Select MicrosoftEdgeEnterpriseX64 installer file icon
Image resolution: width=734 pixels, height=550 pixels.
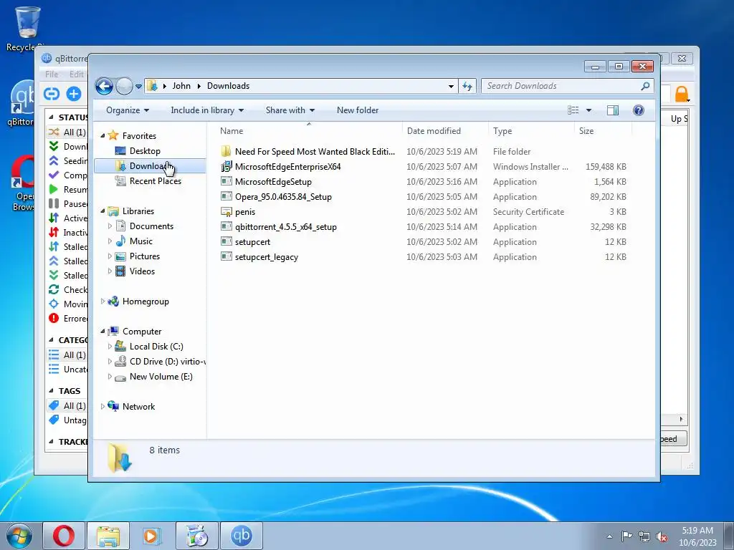point(227,166)
